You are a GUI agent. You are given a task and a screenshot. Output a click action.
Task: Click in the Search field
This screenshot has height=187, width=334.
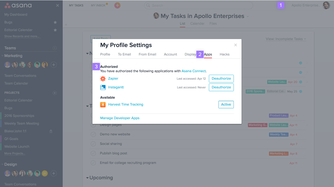[199, 5]
